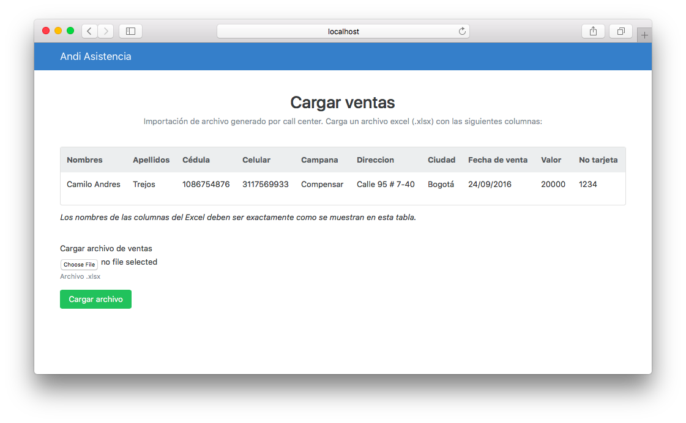Select the 3117569933 celular cell
This screenshot has height=423, width=686.
click(266, 185)
